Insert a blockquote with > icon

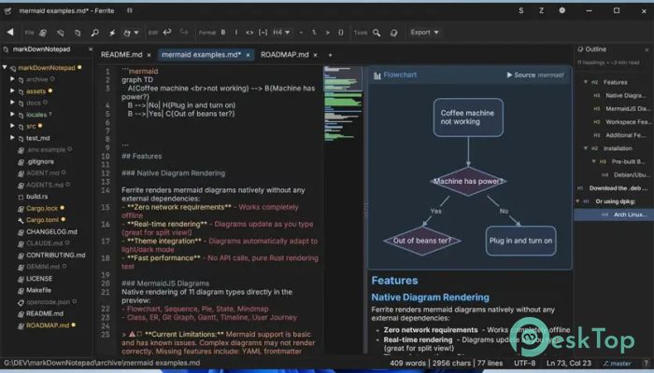coord(327,32)
